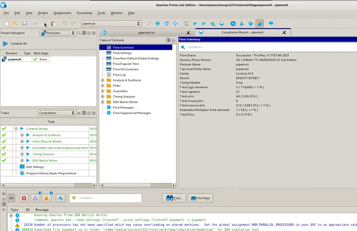Expand the Analysis & Synthesis report folder
This screenshot has width=357, height=231.
coord(103,80)
